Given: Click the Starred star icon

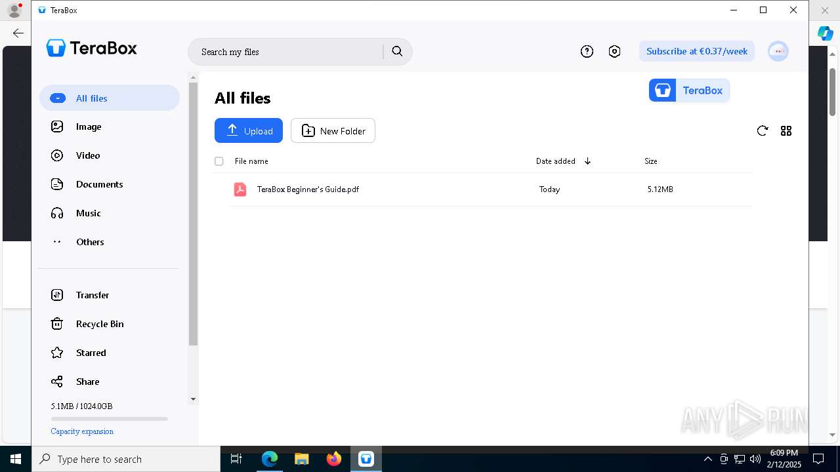Looking at the screenshot, I should click(57, 353).
